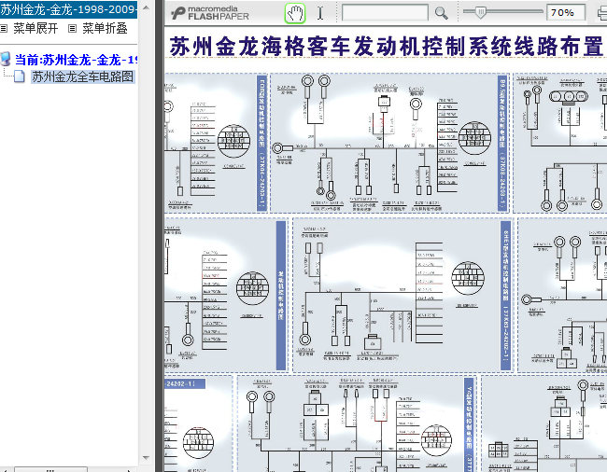The image size is (607, 472).
Task: Click 菜单展开 to expand menu
Action: coord(35,28)
